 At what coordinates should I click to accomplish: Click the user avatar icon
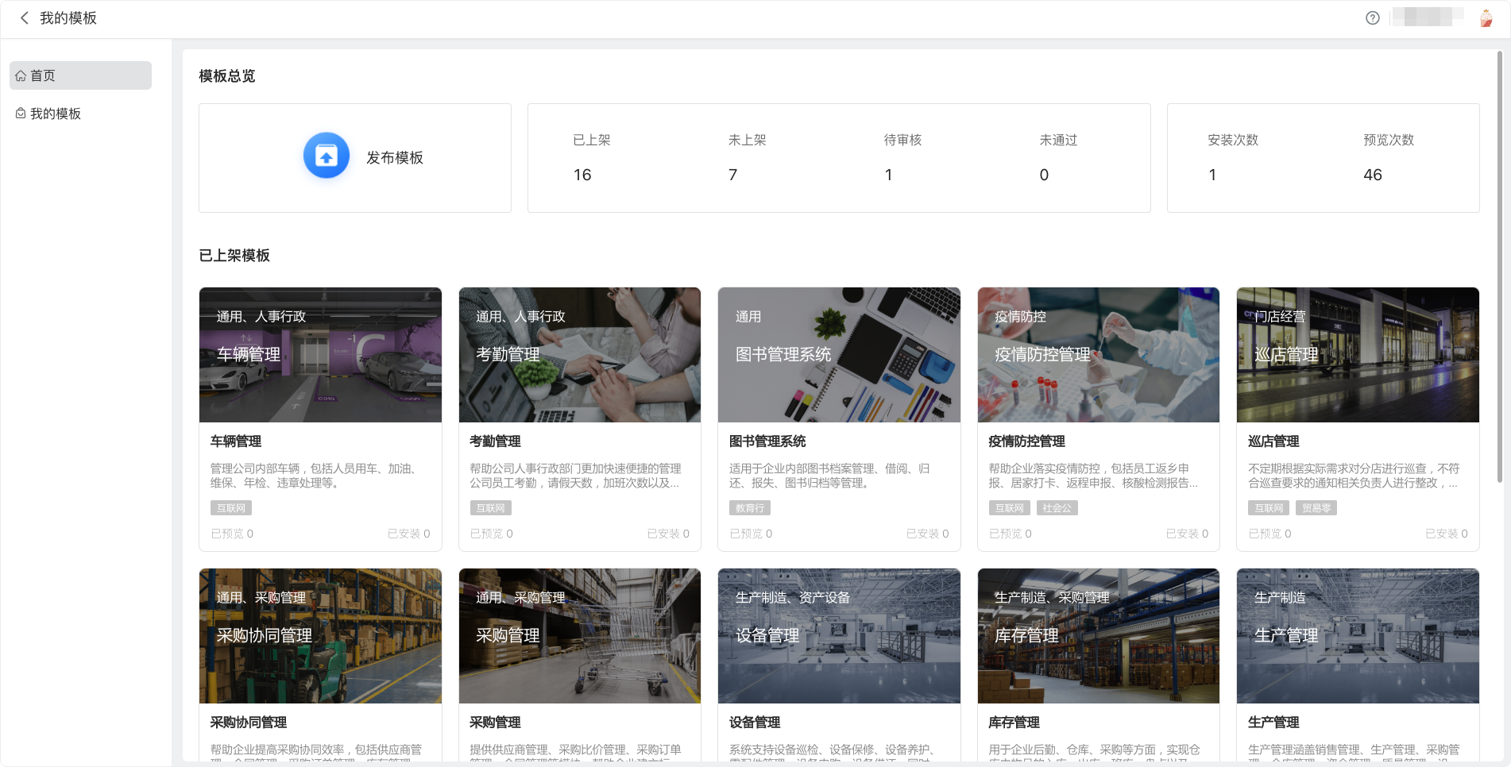click(1486, 18)
